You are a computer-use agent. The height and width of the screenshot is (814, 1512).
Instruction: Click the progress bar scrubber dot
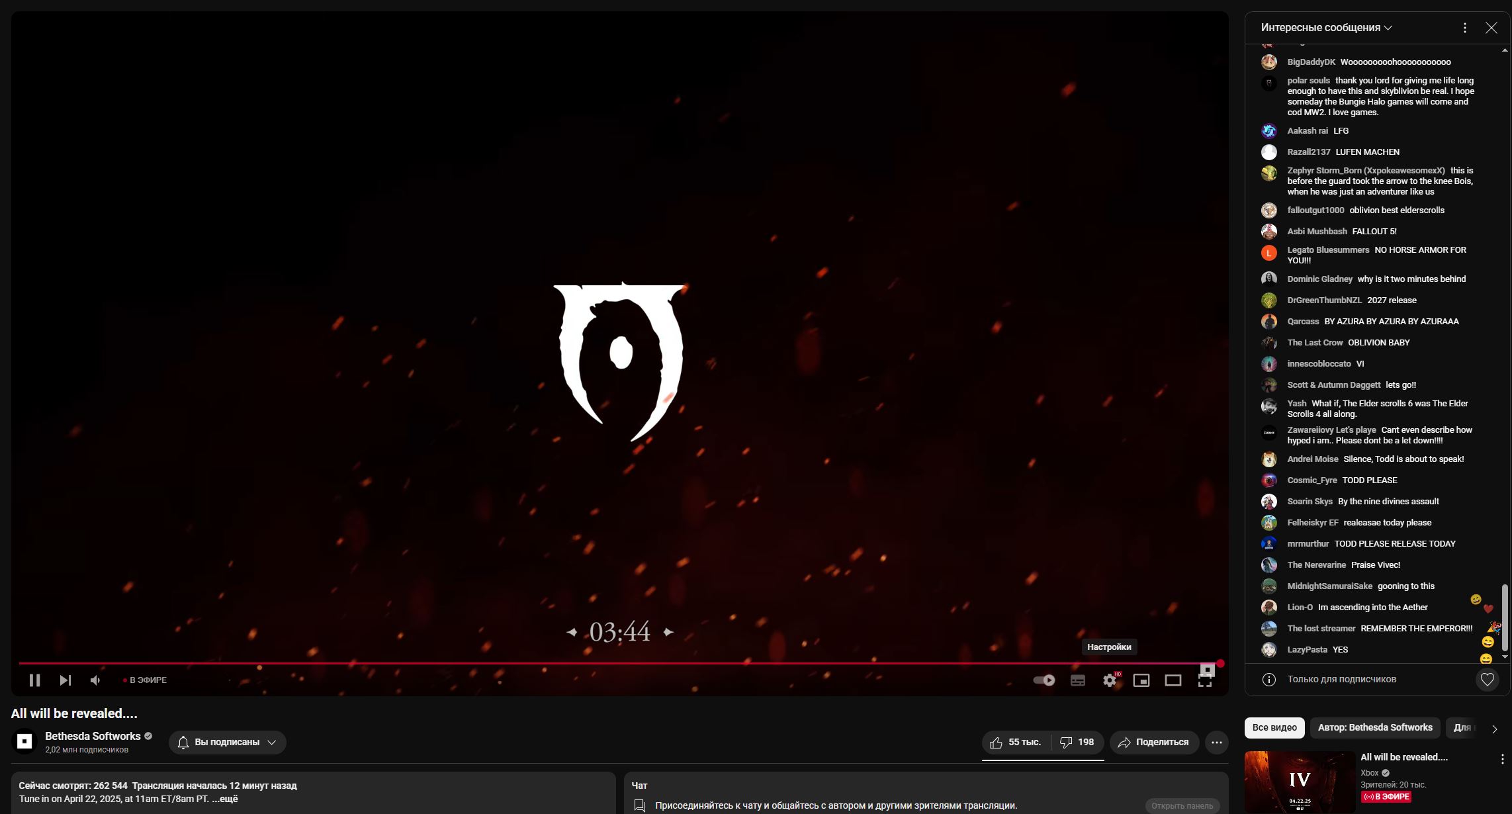click(1220, 663)
